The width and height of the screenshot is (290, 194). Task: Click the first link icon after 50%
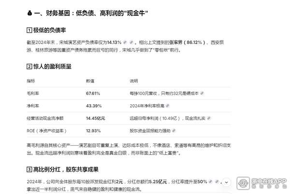pyautogui.click(x=211, y=182)
